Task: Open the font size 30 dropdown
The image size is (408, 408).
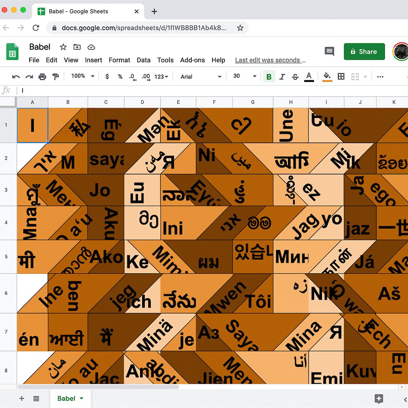Action: tap(244, 76)
